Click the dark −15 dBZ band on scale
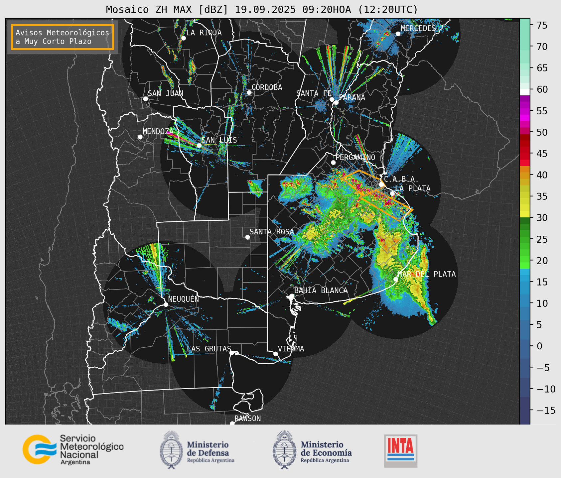The height and width of the screenshot is (478, 561). [x=525, y=410]
